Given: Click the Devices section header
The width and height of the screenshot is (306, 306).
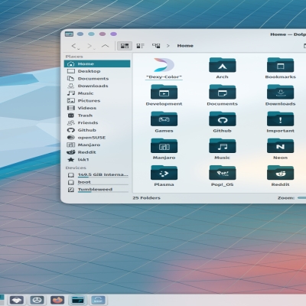Looking at the screenshot, I should 76,168.
